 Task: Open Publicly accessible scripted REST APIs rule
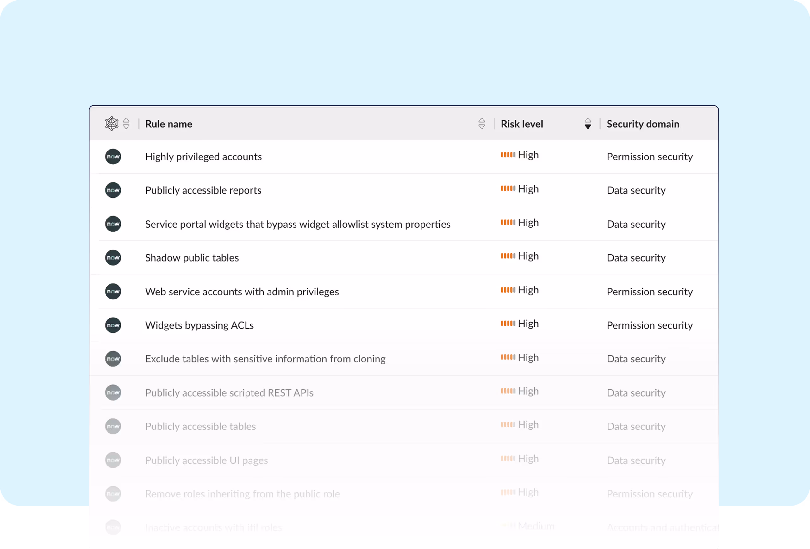(x=229, y=392)
